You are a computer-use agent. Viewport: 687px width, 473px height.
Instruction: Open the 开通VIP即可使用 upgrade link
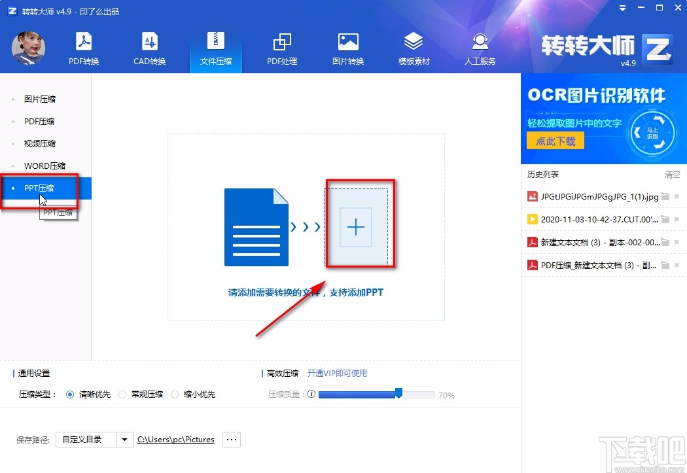[336, 372]
